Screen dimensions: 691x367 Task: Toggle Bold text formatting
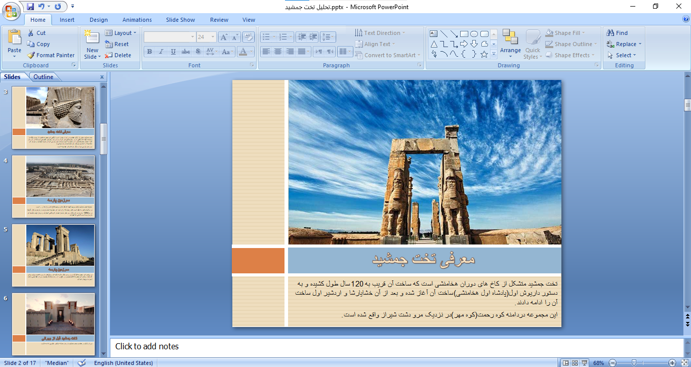coord(149,52)
